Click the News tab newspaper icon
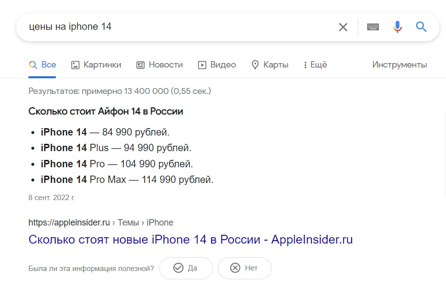The width and height of the screenshot is (446, 292). (141, 65)
